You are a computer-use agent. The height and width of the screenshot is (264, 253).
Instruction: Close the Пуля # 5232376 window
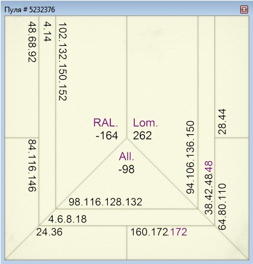pos(244,9)
